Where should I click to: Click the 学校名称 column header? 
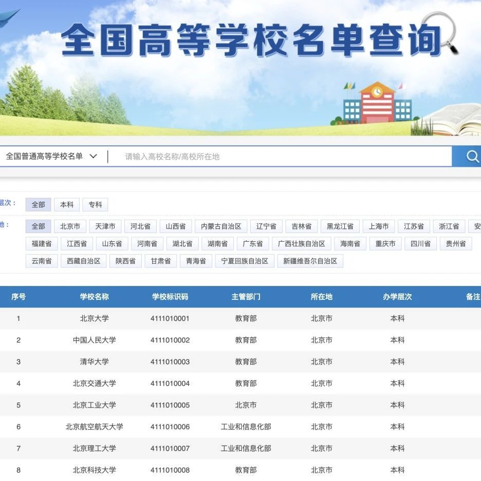(94, 297)
